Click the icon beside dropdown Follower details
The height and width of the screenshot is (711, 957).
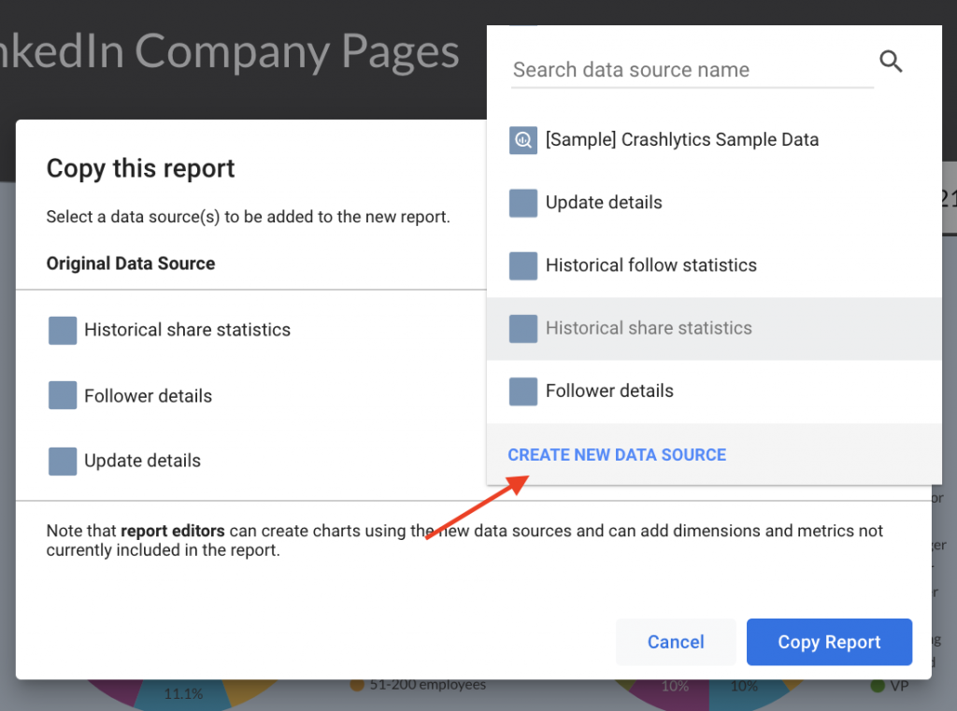pos(523,391)
